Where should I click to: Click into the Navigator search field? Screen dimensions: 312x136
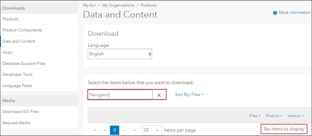coord(120,95)
